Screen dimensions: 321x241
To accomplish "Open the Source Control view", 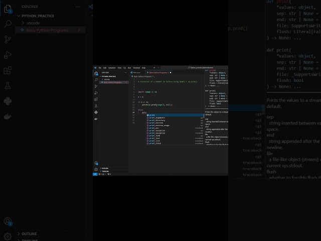I will tap(96, 86).
